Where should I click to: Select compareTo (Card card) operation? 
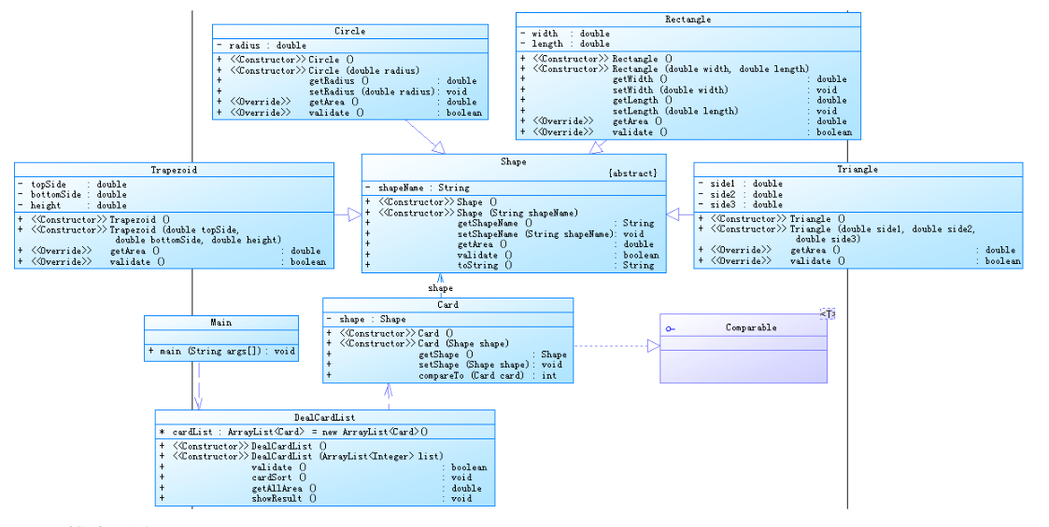[x=471, y=375]
